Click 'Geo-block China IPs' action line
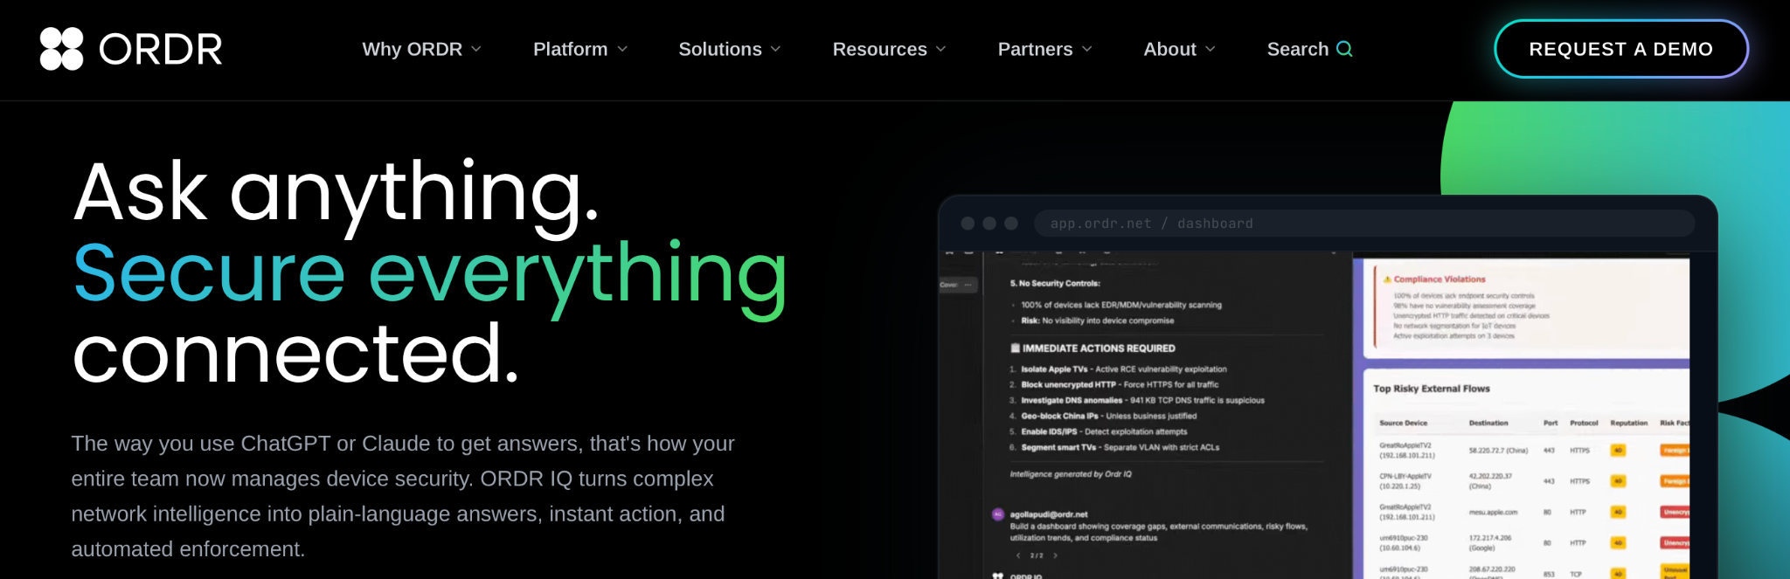Screen dimensions: 1790x579 click(x=1103, y=417)
